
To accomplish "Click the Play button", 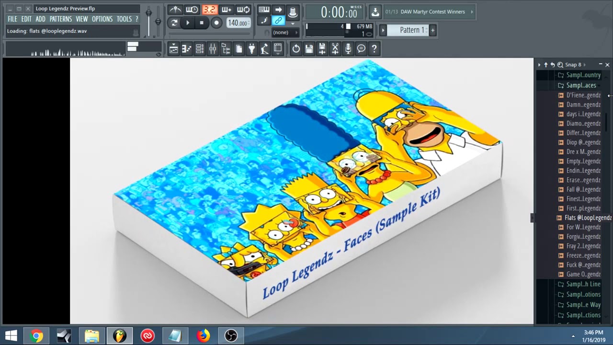I will pos(188,23).
